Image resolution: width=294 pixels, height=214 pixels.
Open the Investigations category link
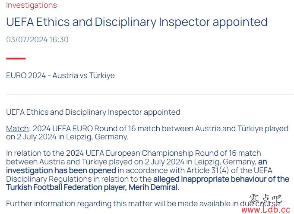[x=32, y=5]
